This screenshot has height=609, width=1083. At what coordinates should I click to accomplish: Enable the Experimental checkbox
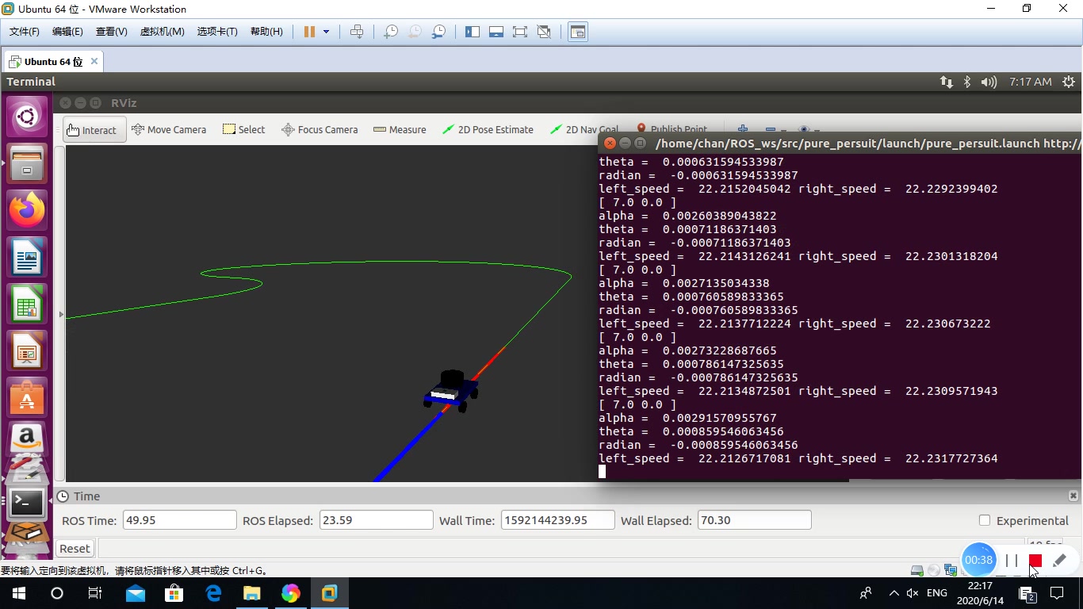pyautogui.click(x=985, y=520)
